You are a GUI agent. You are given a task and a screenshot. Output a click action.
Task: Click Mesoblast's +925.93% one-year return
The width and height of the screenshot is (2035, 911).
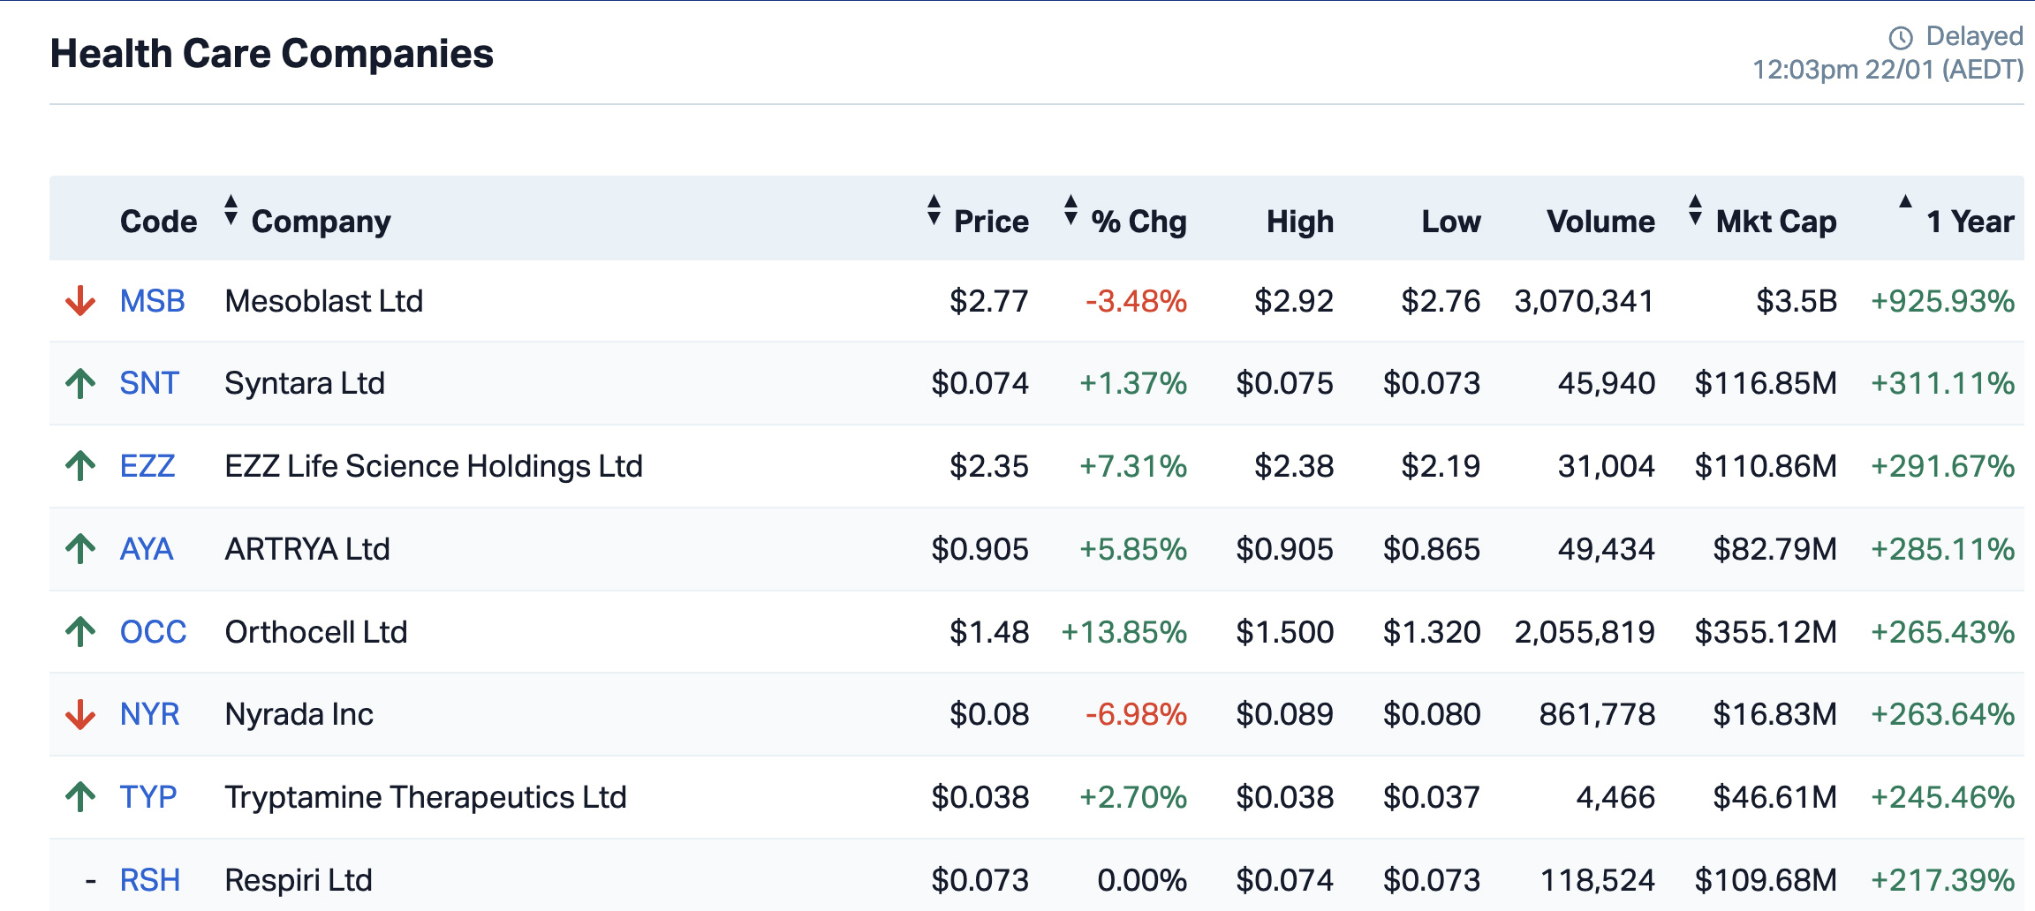1943,301
